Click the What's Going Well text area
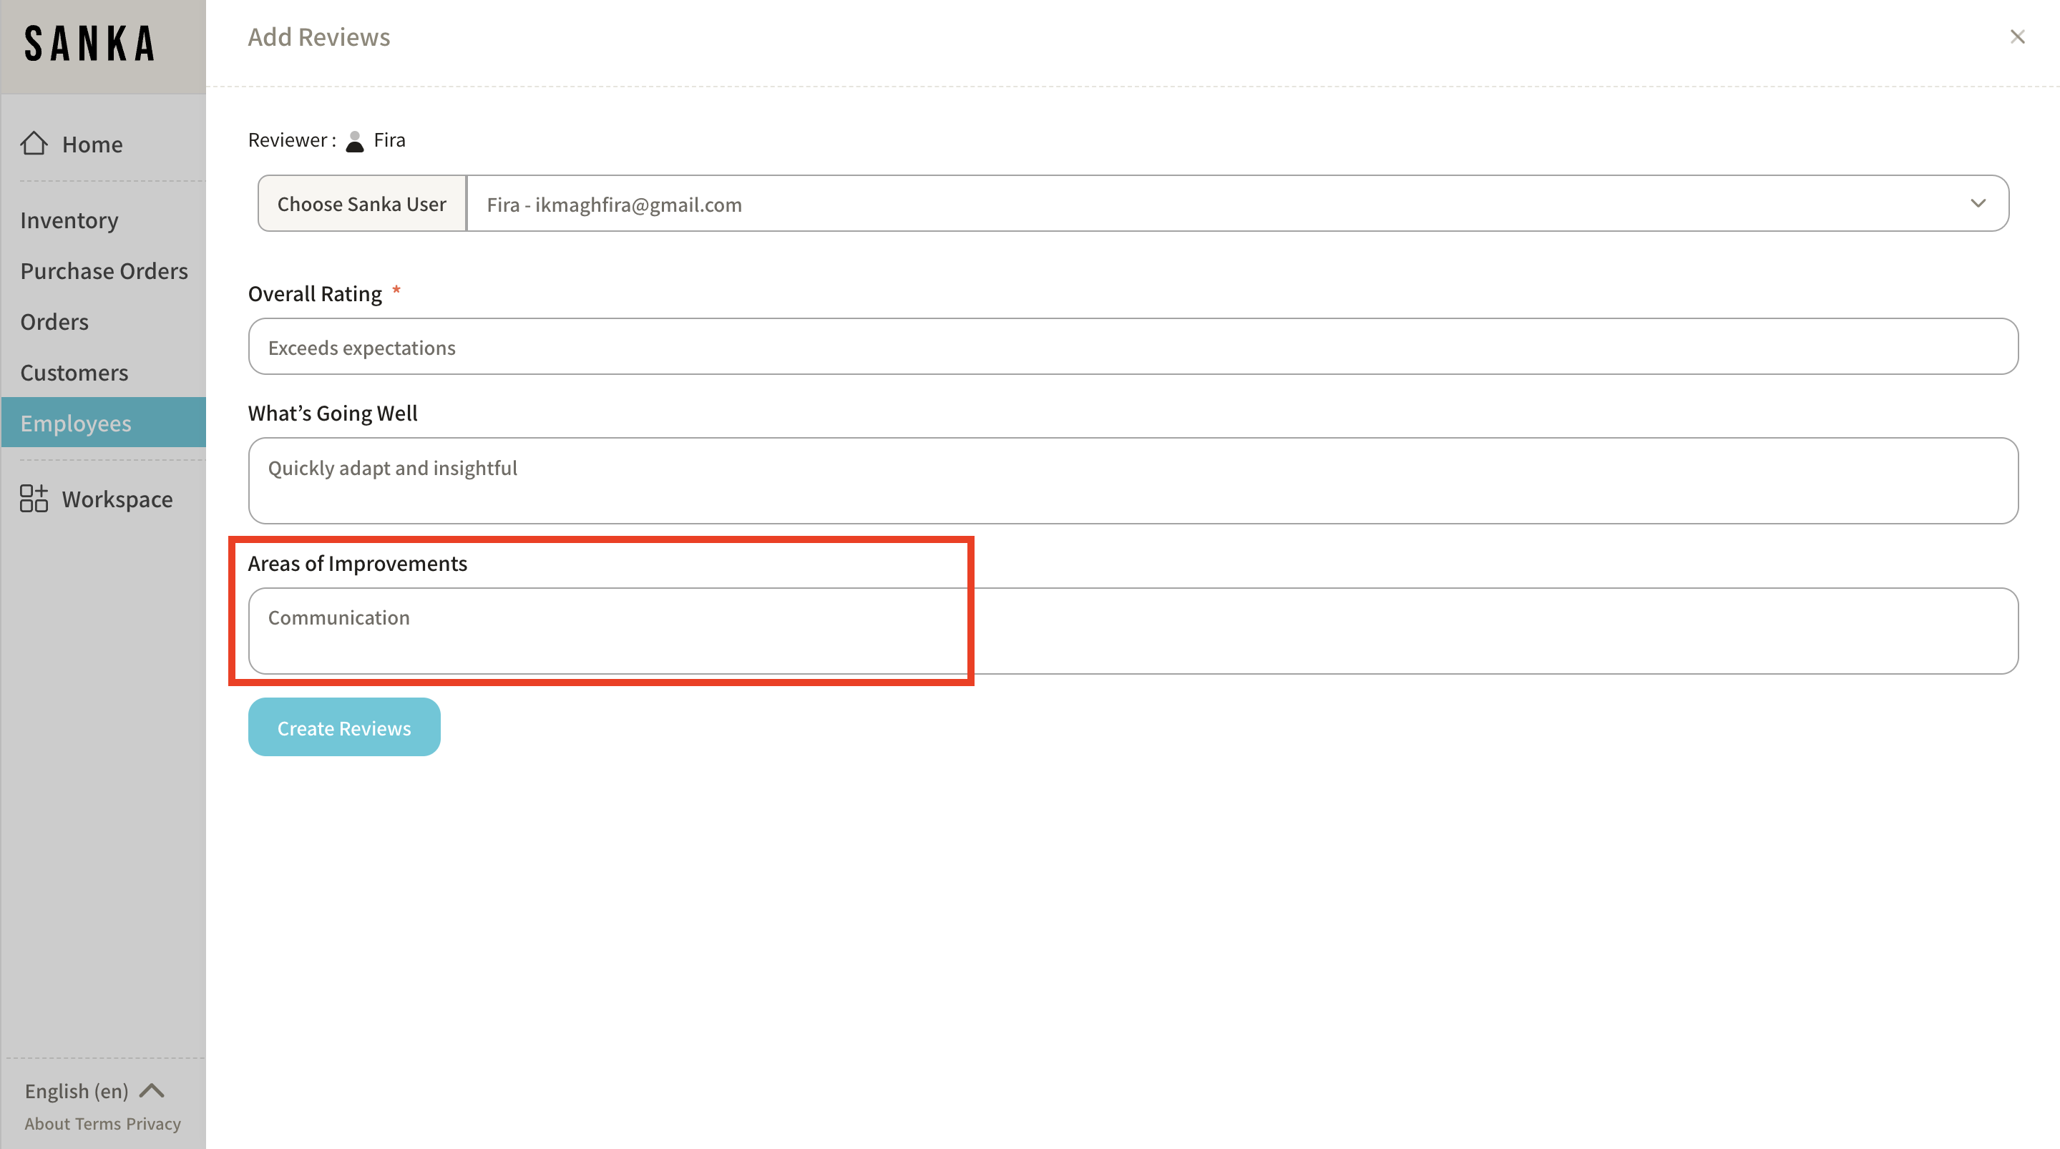This screenshot has width=2060, height=1149. point(1133,481)
